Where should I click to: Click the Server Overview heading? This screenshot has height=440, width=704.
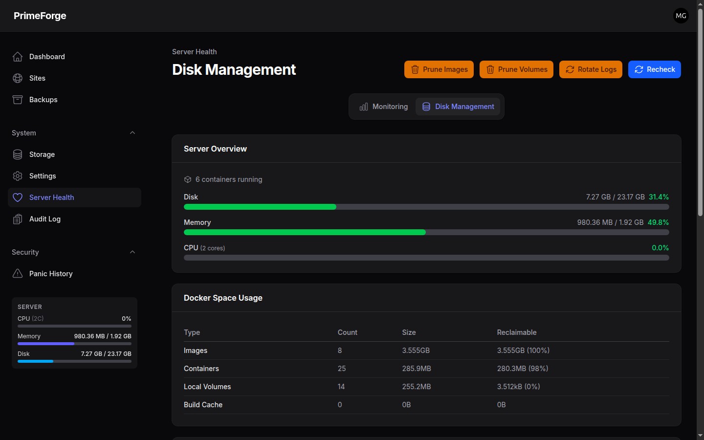[215, 149]
